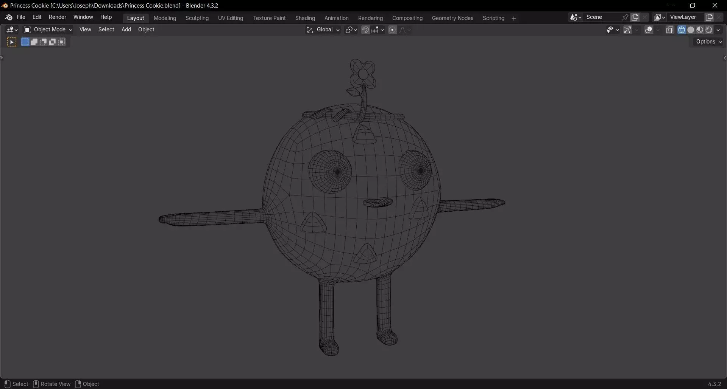Enable proportional editing
This screenshot has height=389, width=727.
tap(392, 30)
